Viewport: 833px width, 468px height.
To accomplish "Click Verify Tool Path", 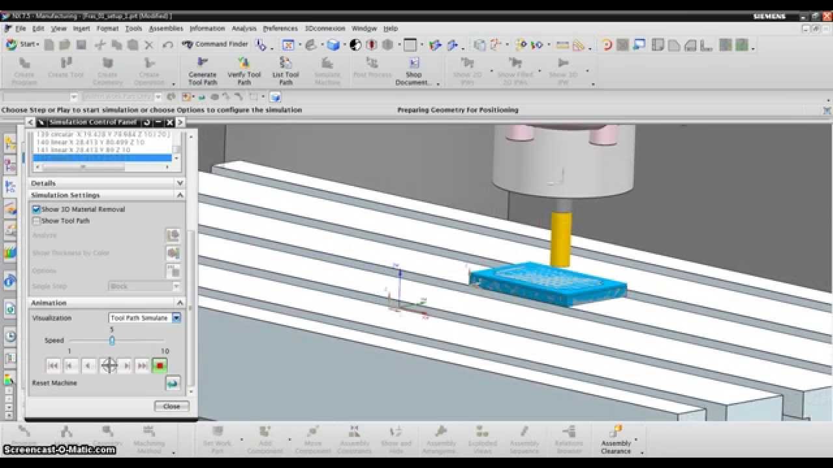I will tap(244, 71).
